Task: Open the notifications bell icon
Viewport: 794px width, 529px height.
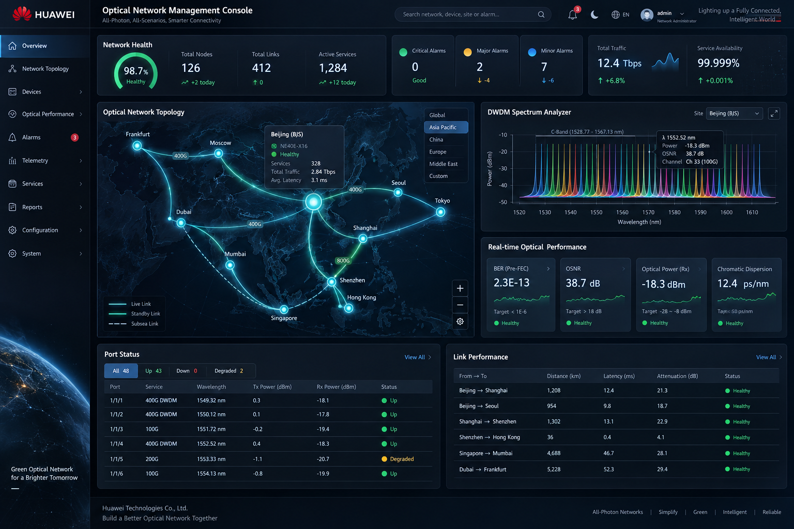Action: [x=572, y=14]
